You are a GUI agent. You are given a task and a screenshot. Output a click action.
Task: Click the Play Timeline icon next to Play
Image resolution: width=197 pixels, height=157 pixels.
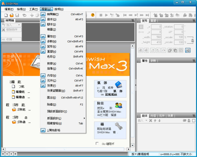(112, 15)
